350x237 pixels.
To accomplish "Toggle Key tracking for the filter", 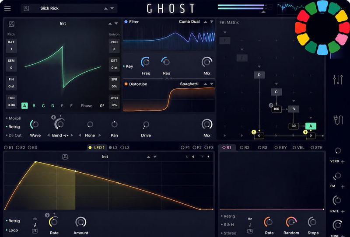I will (128, 66).
